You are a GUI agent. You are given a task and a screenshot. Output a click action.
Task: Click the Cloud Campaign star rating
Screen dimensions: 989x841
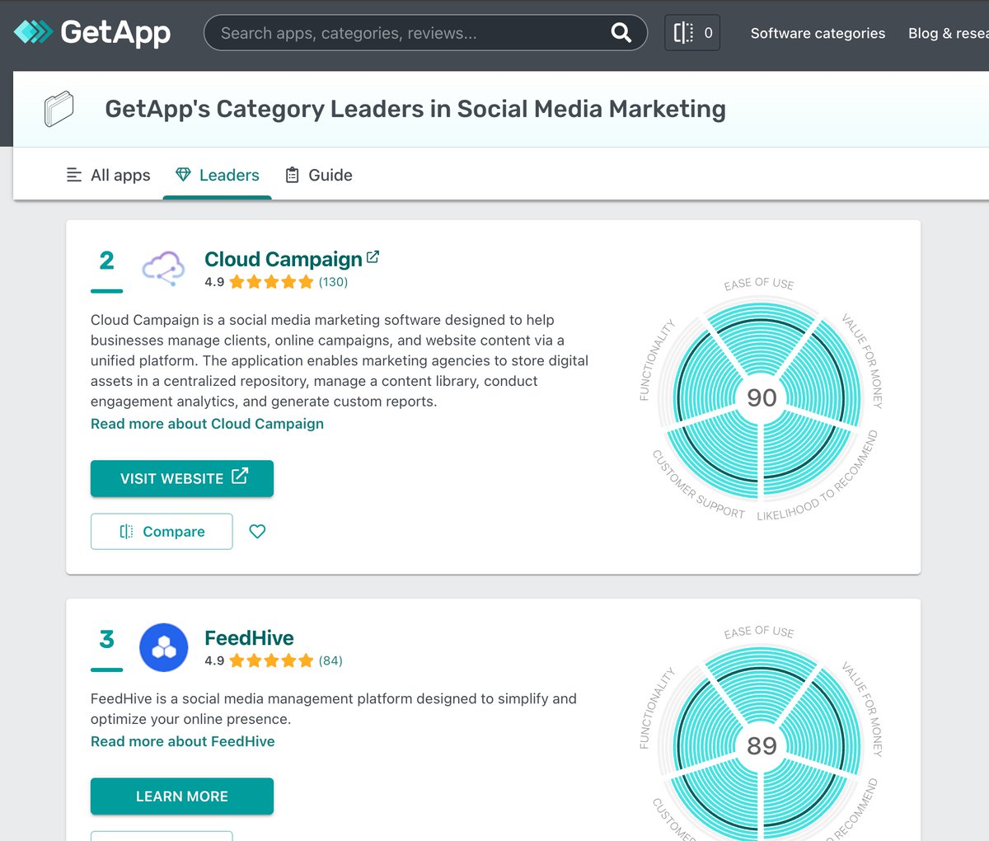[271, 282]
